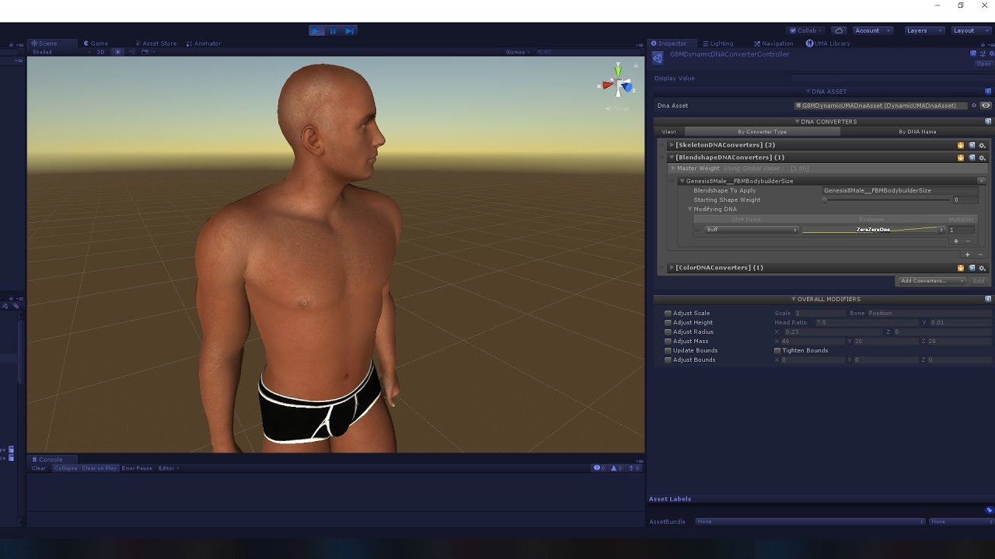Open help icon on OVERALL MODIFIERS header
Screen dimensions: 995x559
988,299
